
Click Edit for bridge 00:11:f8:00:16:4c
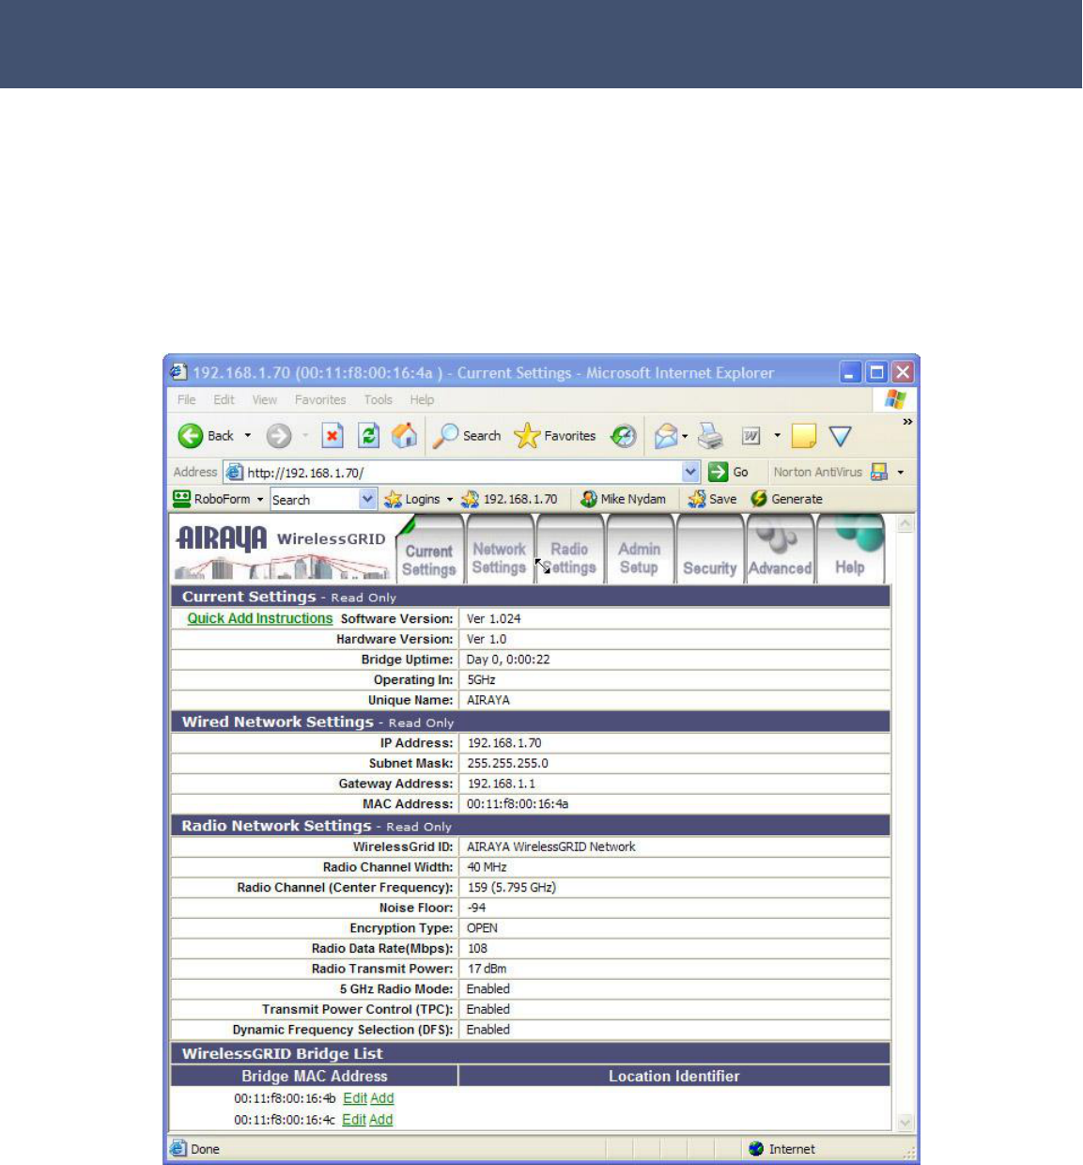(354, 1120)
